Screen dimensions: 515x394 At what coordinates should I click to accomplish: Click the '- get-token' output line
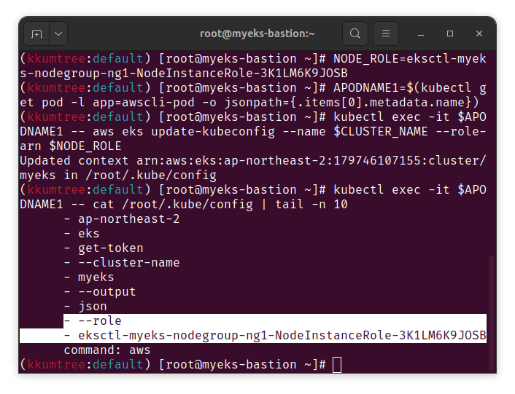pyautogui.click(x=104, y=248)
